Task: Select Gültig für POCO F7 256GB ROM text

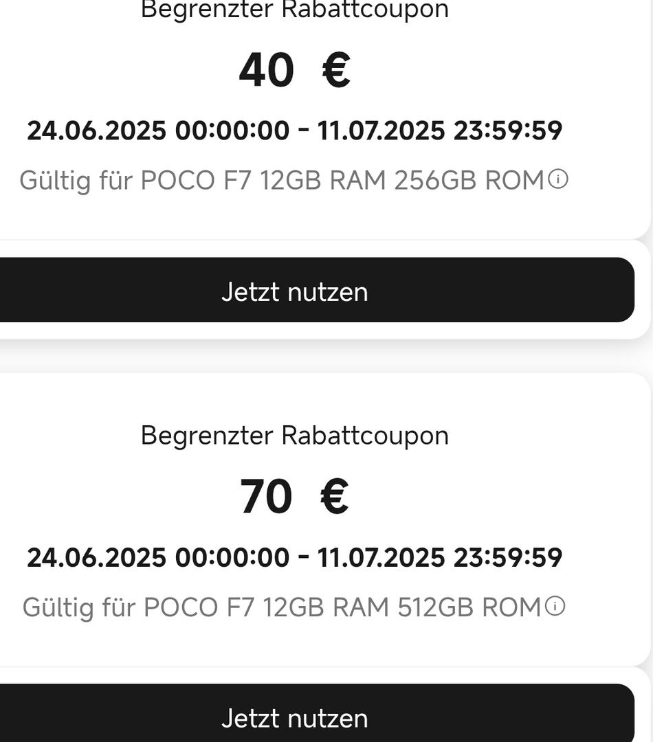Action: (x=282, y=181)
